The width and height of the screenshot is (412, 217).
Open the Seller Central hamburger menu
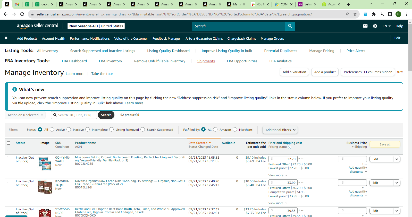[x=6, y=26]
